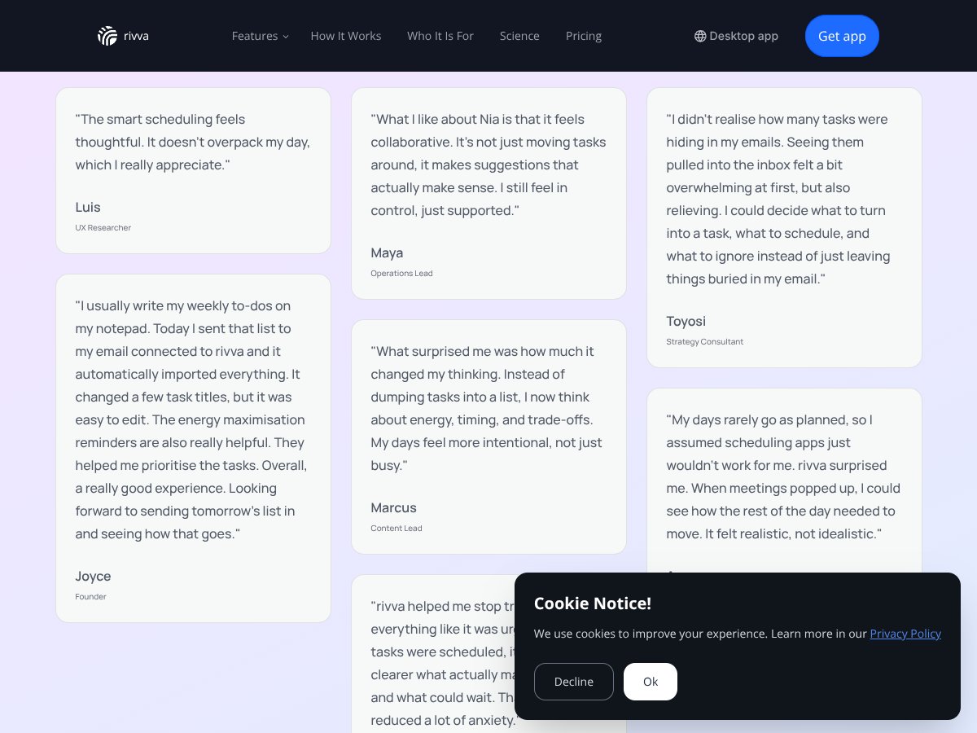The width and height of the screenshot is (977, 733).
Task: Click the Cookie Notice heading
Action: pyautogui.click(x=592, y=604)
